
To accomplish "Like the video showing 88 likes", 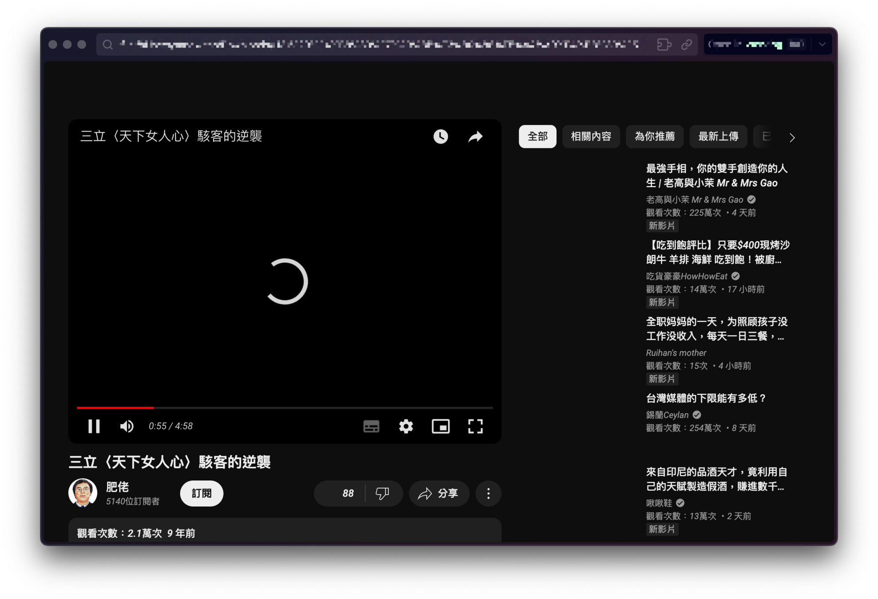I will [341, 493].
